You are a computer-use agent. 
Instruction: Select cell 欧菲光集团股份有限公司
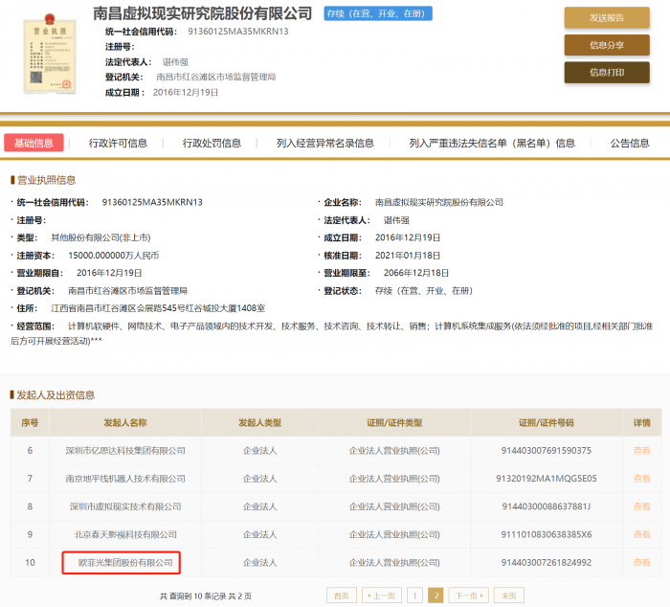pyautogui.click(x=125, y=563)
